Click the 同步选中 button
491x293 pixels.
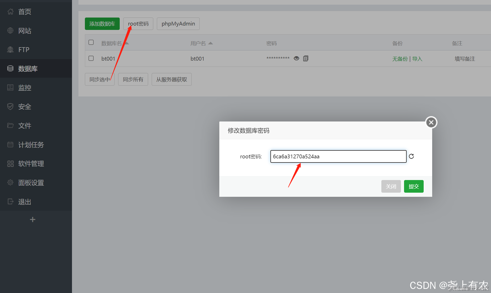100,79
